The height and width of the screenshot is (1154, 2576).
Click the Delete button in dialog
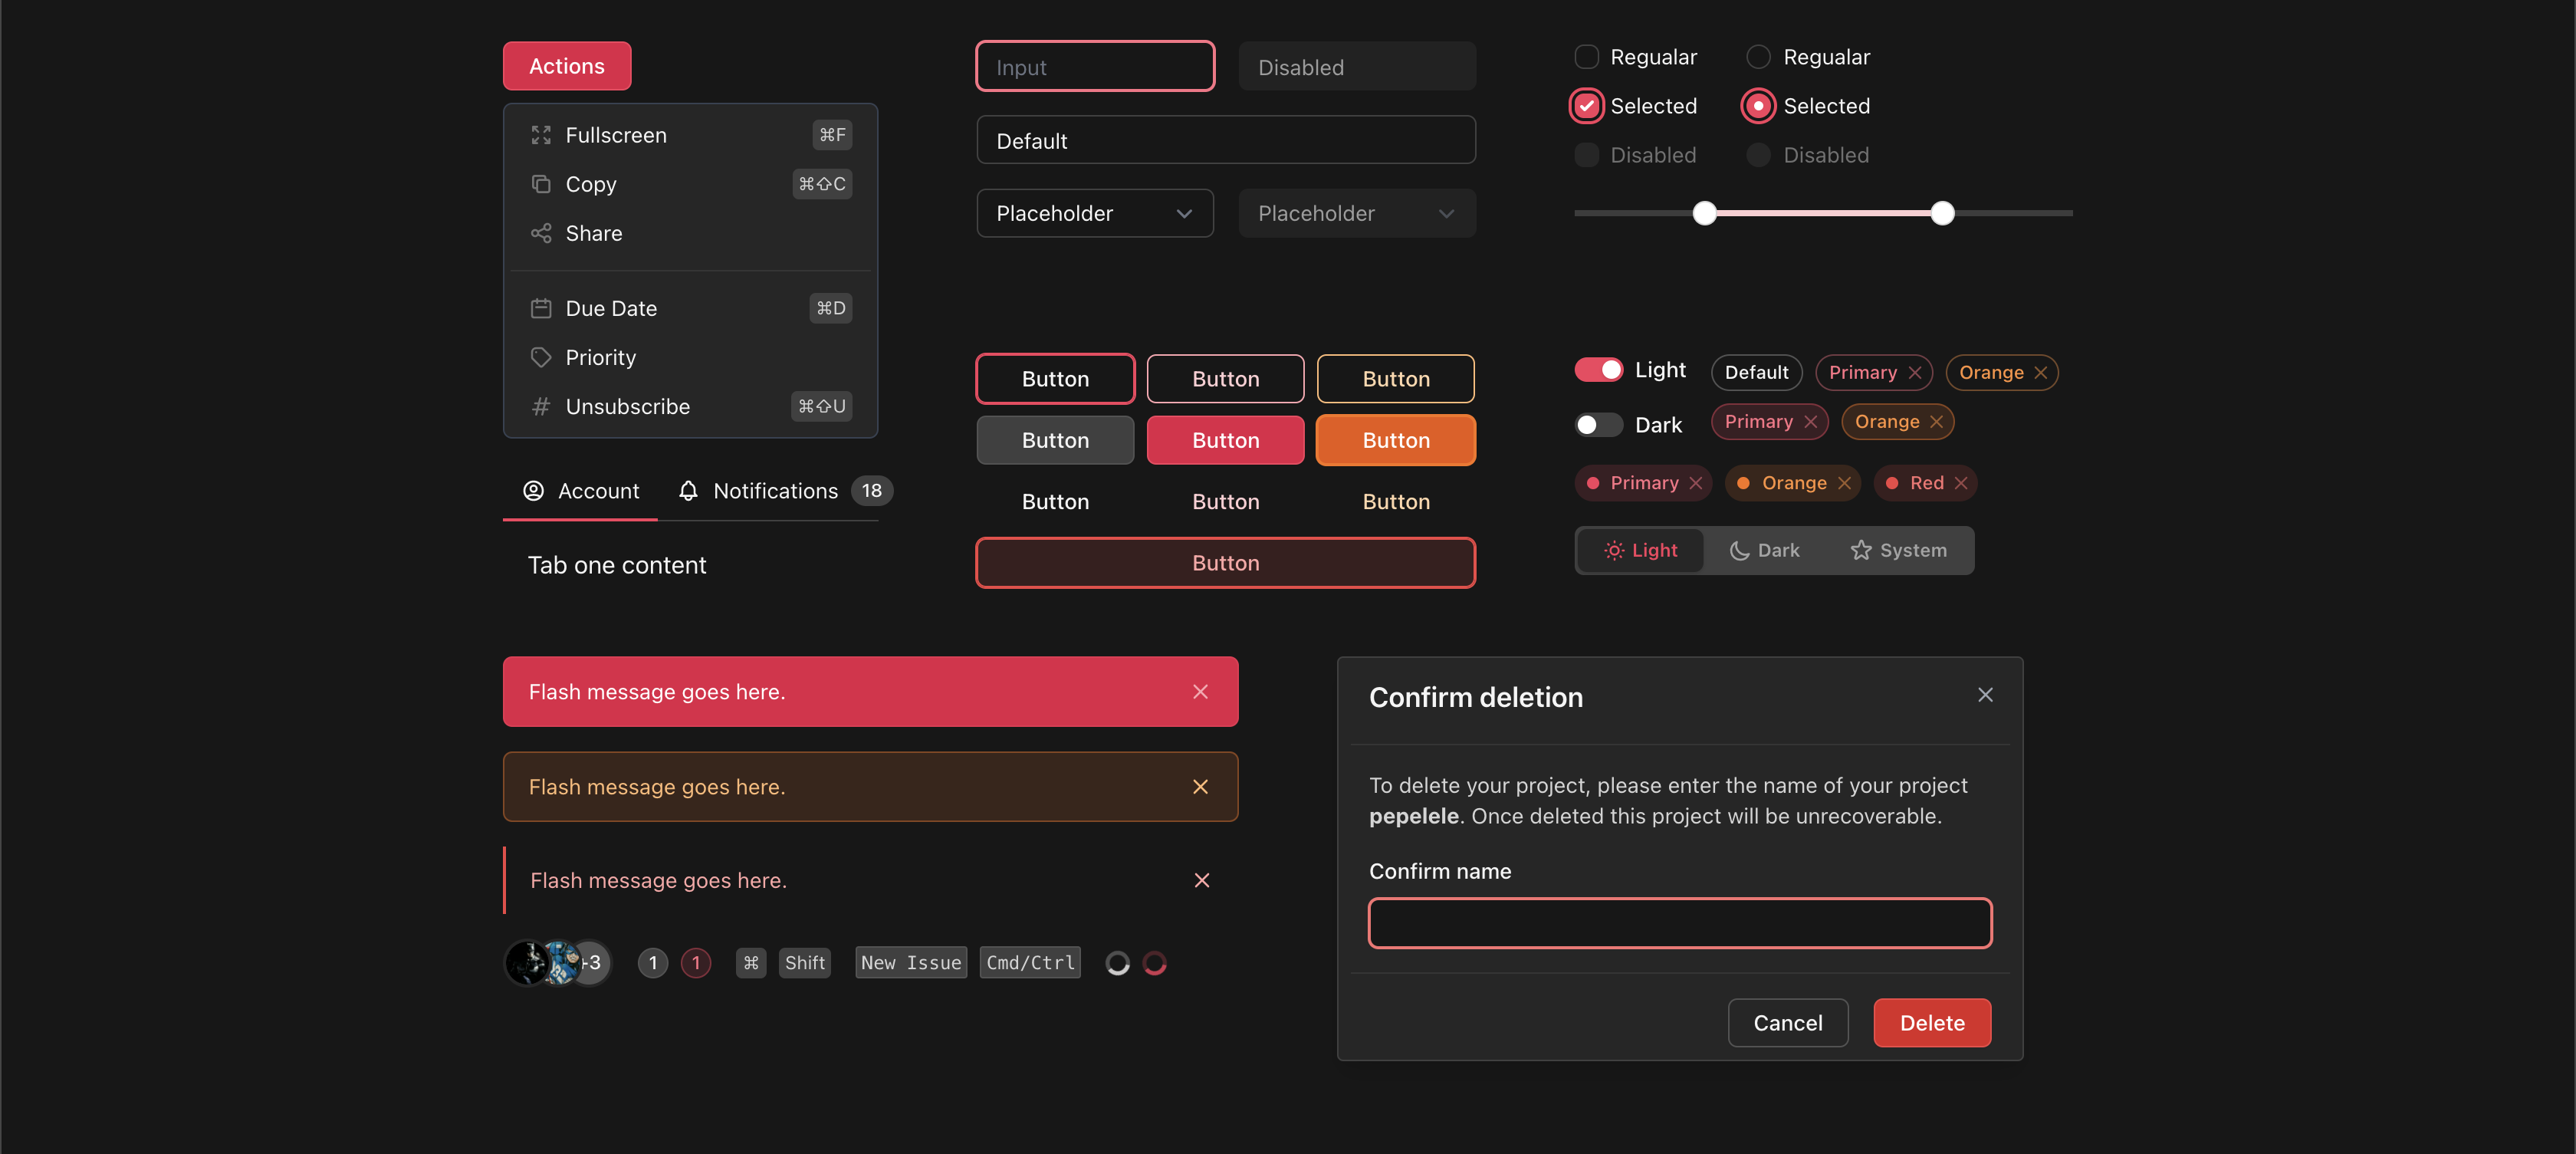pos(1931,1023)
